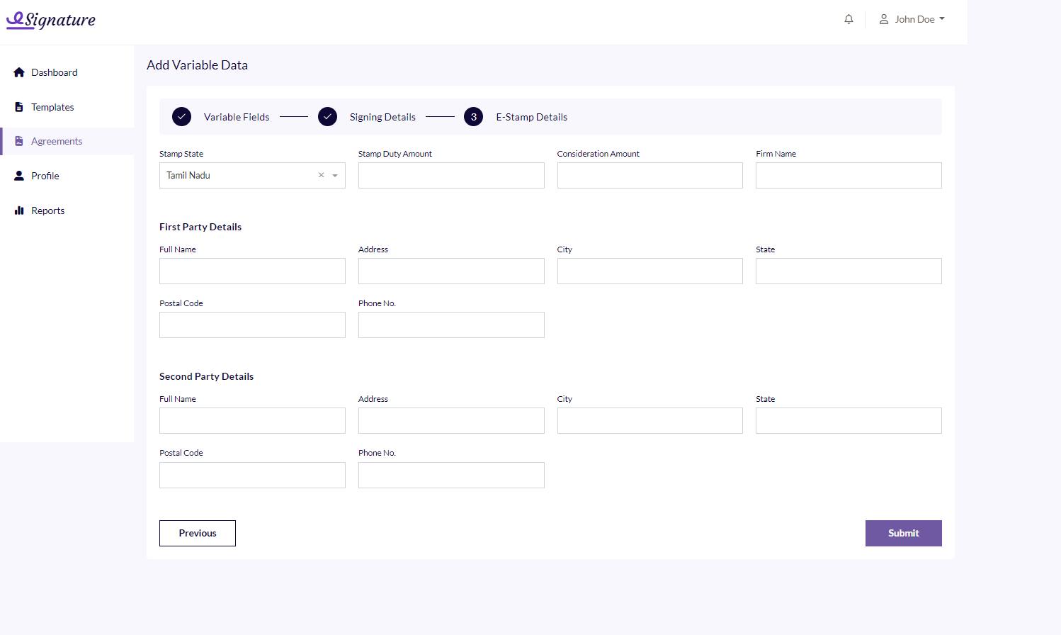Select step 3 E-Stamp Details circle
The image size is (1061, 635).
(x=473, y=117)
